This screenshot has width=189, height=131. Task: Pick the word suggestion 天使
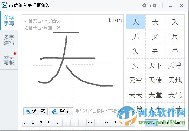coord(155,80)
